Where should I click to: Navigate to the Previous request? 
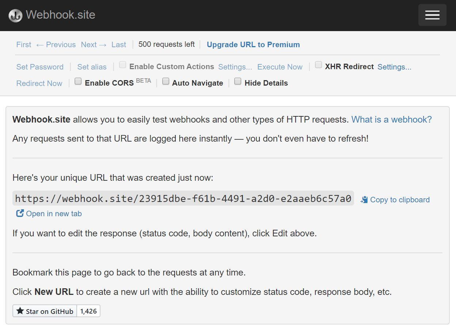pyautogui.click(x=56, y=45)
